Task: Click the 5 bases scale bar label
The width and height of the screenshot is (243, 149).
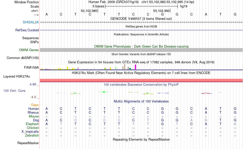Action: pos(98,6)
